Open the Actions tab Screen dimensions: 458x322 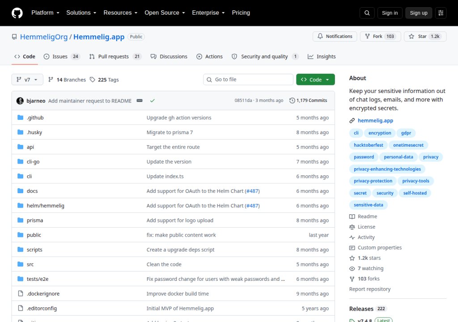click(x=209, y=56)
